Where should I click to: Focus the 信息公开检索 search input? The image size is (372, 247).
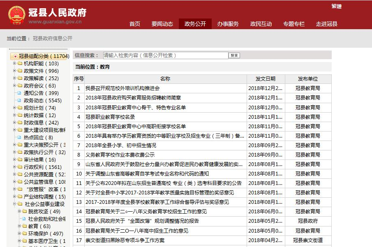click(x=166, y=55)
